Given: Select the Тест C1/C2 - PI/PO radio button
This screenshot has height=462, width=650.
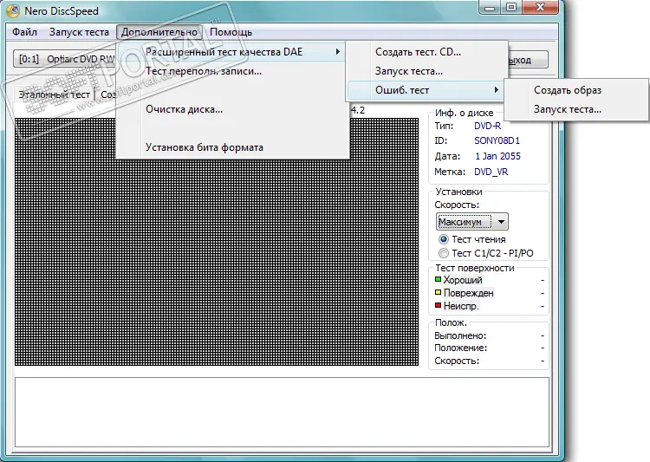Looking at the screenshot, I should 444,253.
